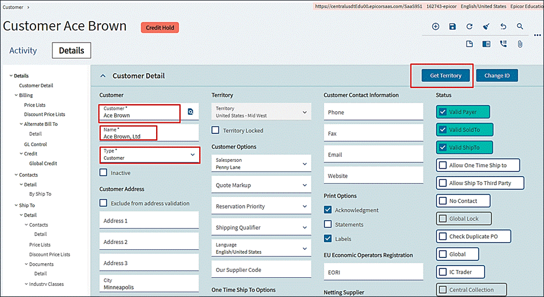Uncheck the Labels print option
This screenshot has width=544, height=297.
click(x=328, y=238)
